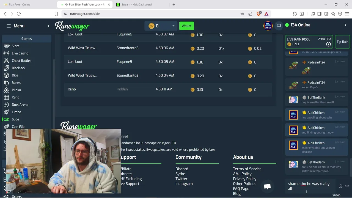Open the live support chat bubble
Screen dimensions: 352x198
click(x=267, y=186)
